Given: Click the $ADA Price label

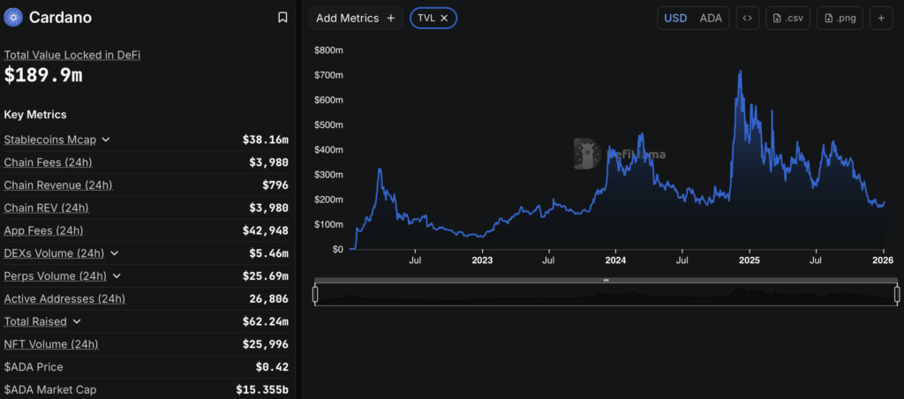Looking at the screenshot, I should [34, 366].
